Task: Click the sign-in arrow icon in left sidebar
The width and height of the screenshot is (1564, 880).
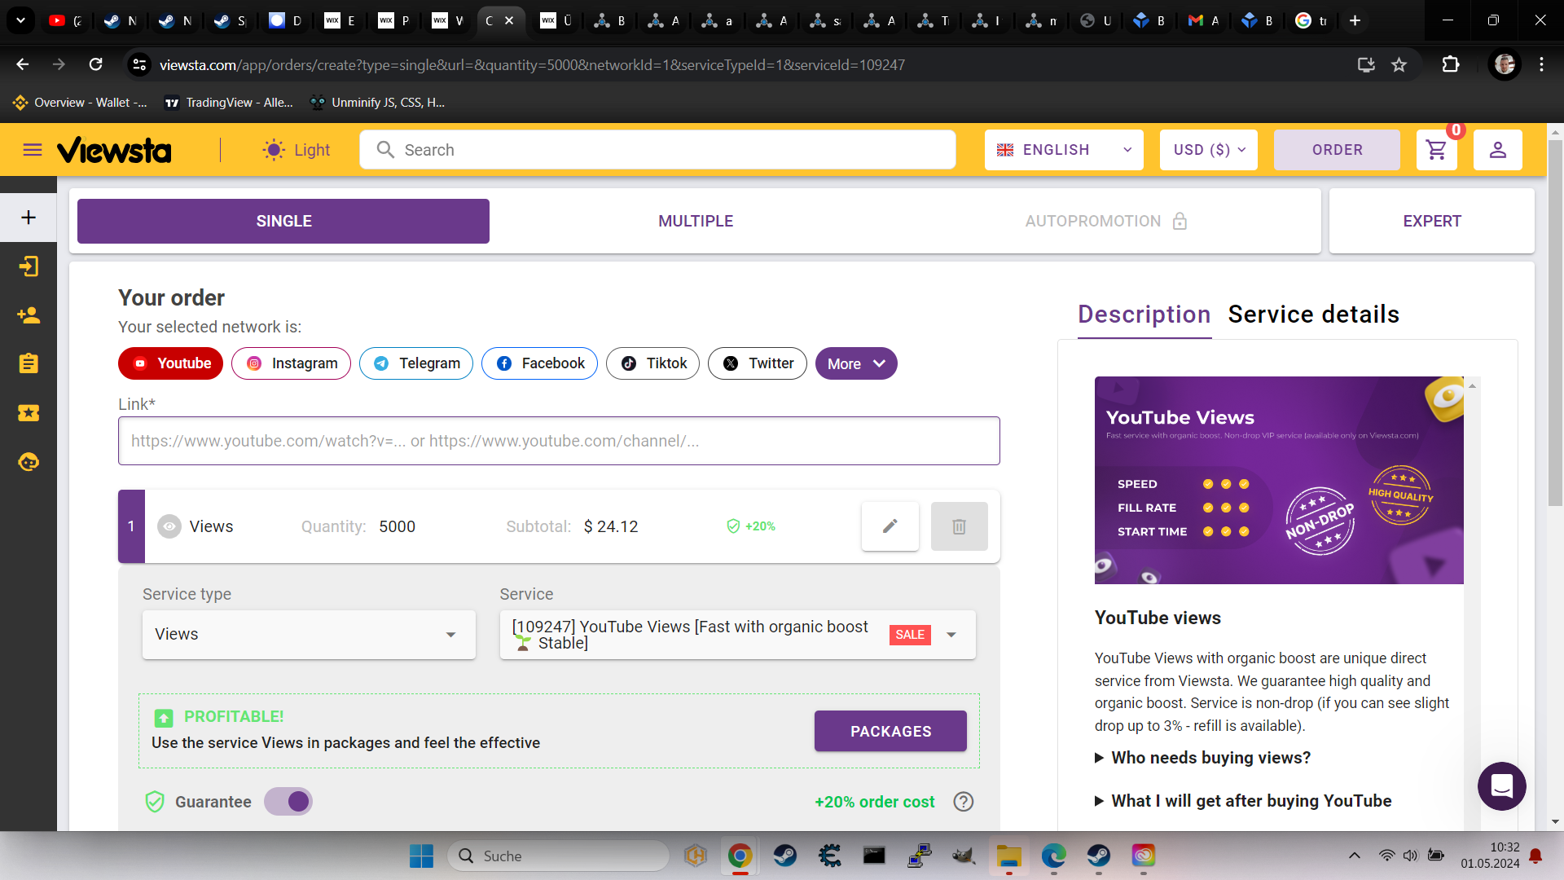Action: click(29, 266)
